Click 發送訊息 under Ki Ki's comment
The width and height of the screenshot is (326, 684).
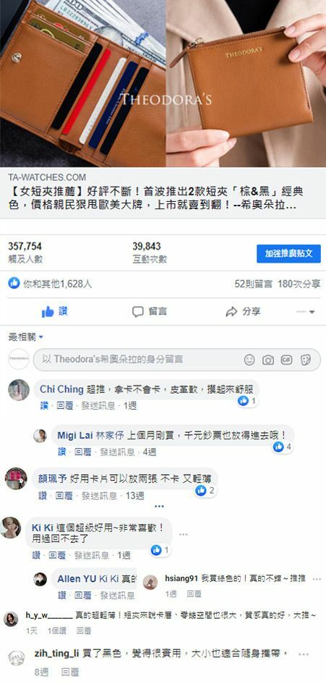coord(92,555)
